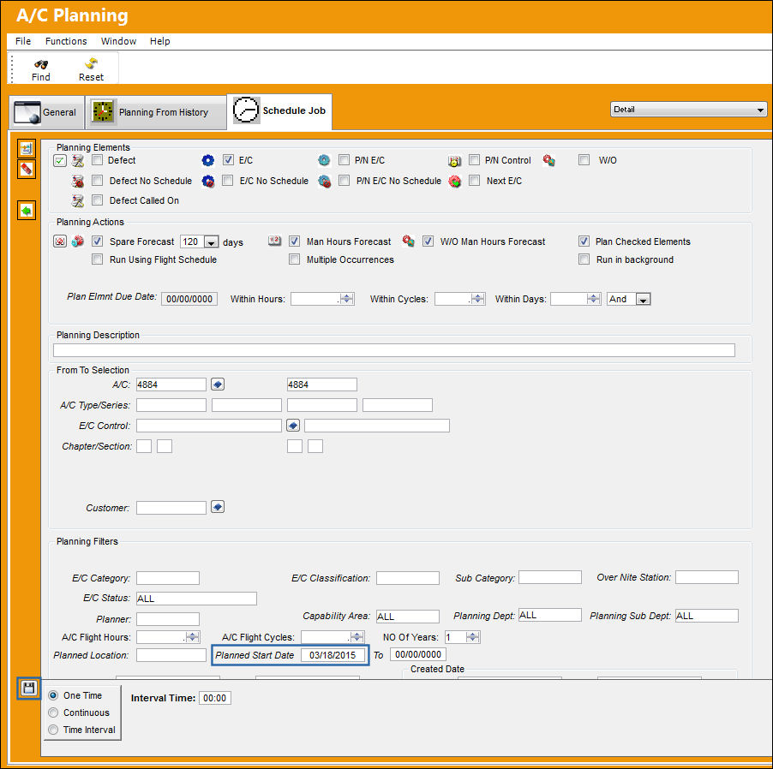Click the A/C lookup button beside 4884
Image resolution: width=773 pixels, height=769 pixels.
click(x=218, y=384)
